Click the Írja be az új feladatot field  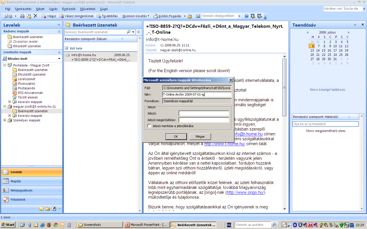click(x=325, y=124)
